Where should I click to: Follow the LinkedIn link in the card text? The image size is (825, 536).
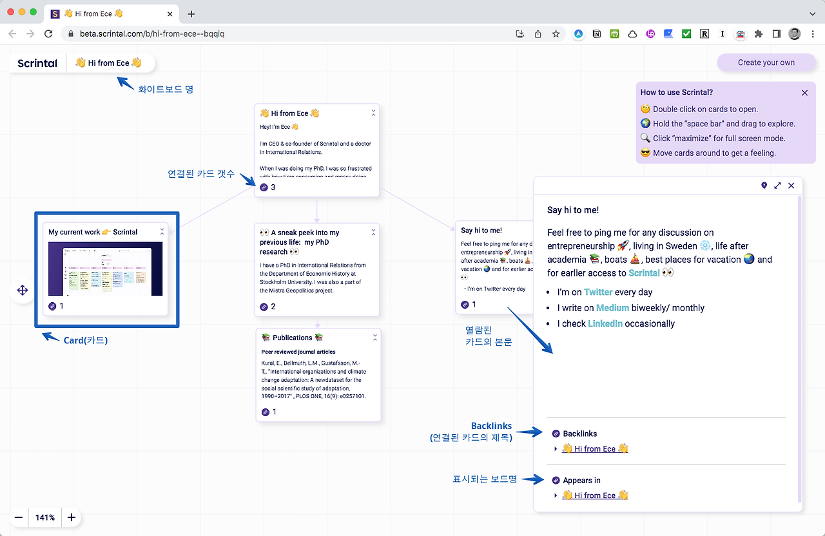pyautogui.click(x=605, y=323)
